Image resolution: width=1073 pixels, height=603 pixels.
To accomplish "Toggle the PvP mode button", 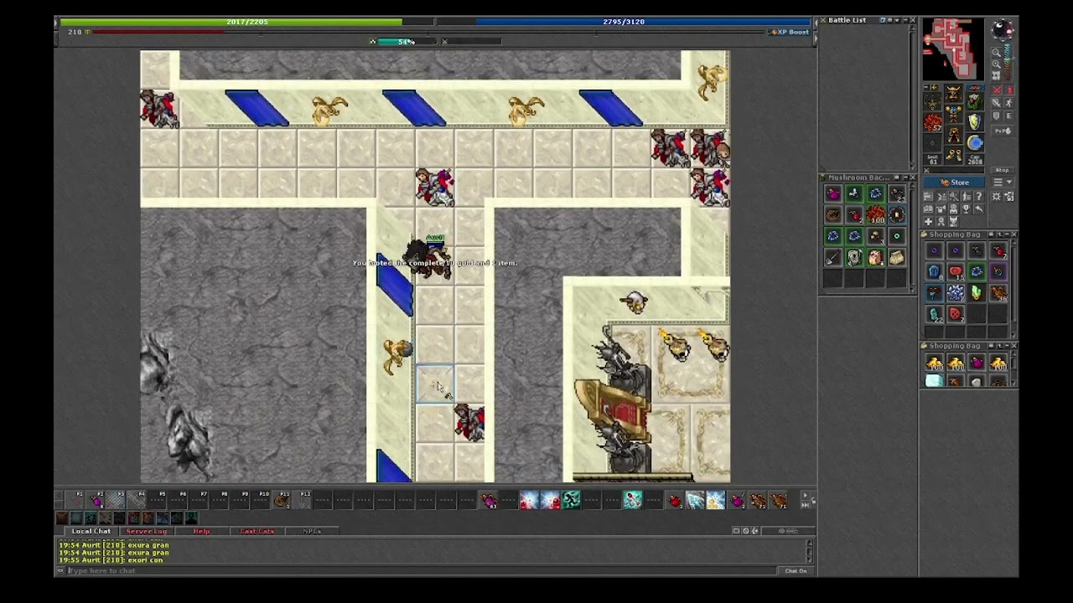I will pyautogui.click(x=1003, y=130).
